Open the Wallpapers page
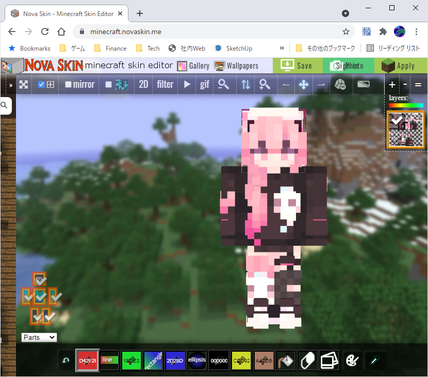 pos(236,66)
